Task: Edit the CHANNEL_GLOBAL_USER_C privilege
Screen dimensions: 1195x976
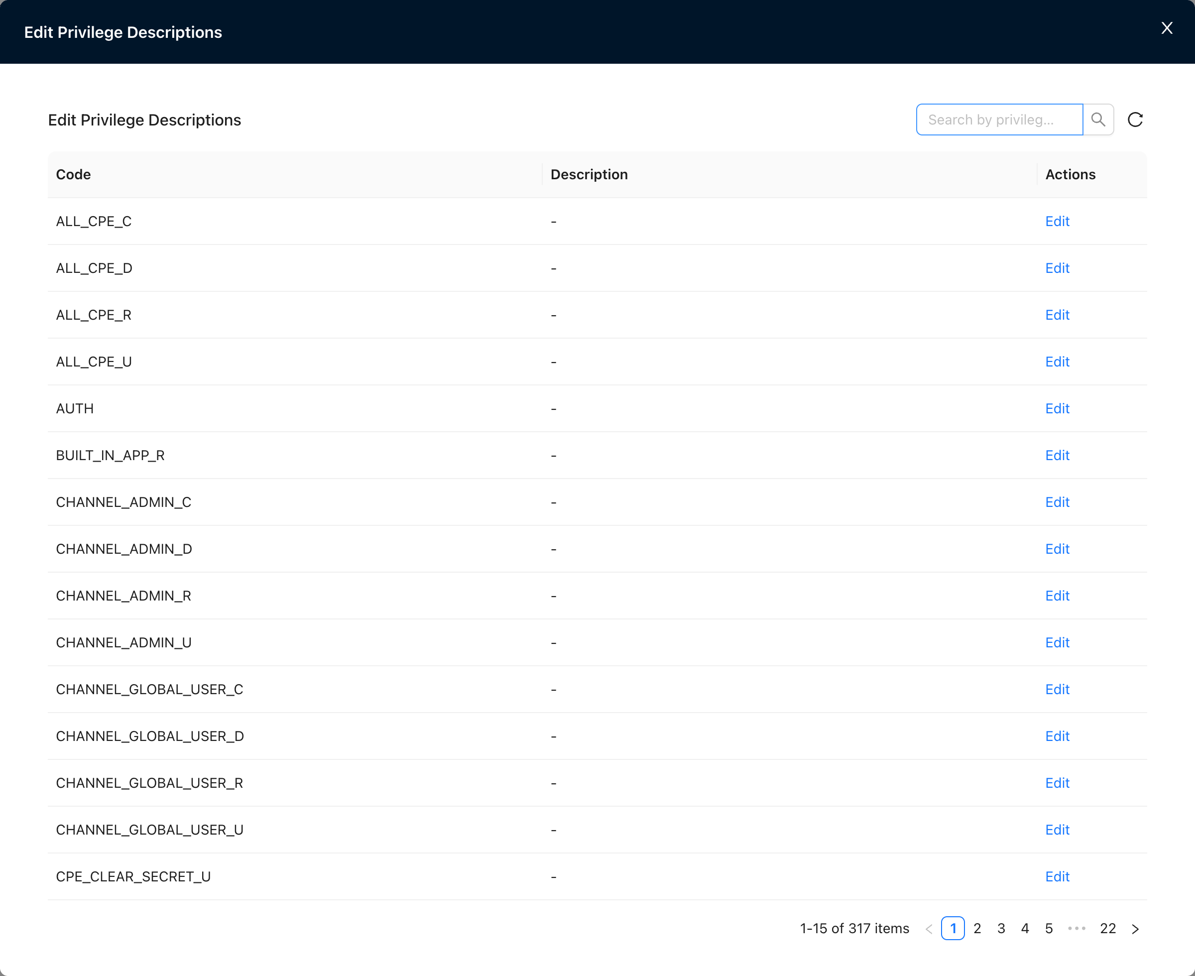Action: [1057, 689]
